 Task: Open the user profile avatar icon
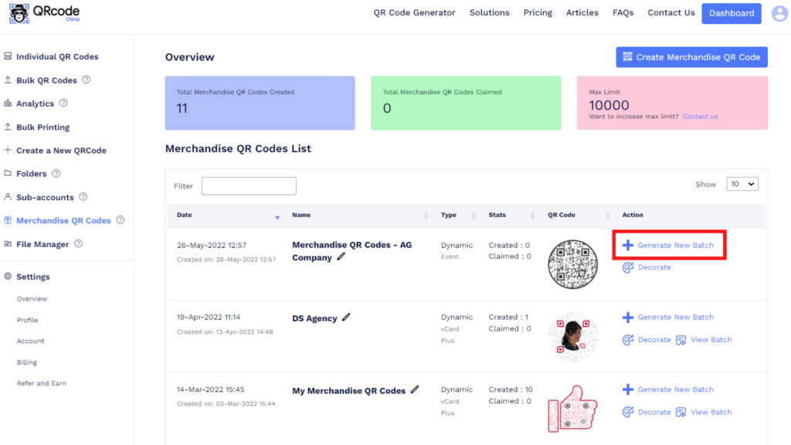pyautogui.click(x=780, y=14)
